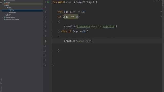
Task: Click the word 'majorité' in the string
Action: point(108,27)
